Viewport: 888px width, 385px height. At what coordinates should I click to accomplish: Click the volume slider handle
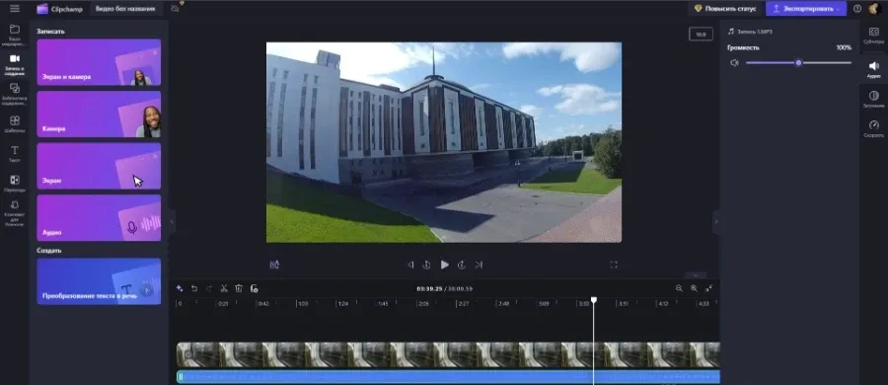[x=798, y=63]
